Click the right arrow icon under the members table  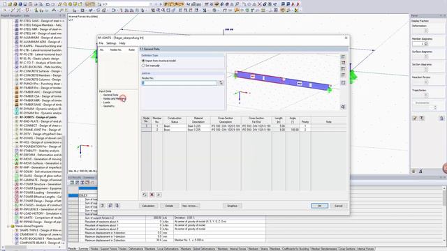pyautogui.click(x=159, y=195)
